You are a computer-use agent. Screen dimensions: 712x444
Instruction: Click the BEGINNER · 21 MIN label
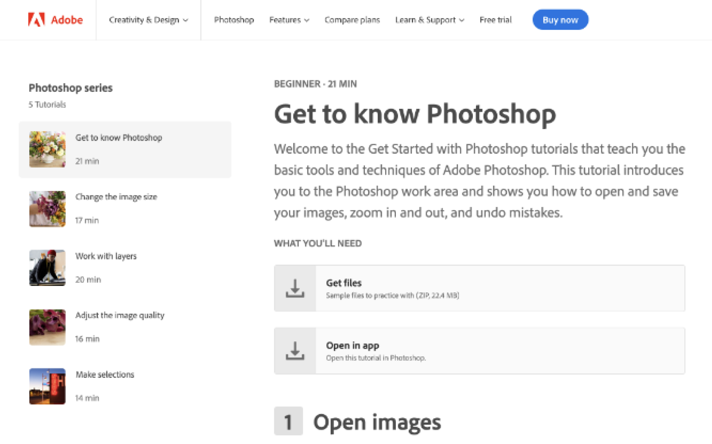(x=315, y=84)
